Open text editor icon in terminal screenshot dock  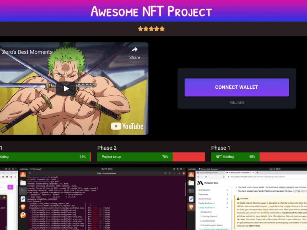[23, 199]
